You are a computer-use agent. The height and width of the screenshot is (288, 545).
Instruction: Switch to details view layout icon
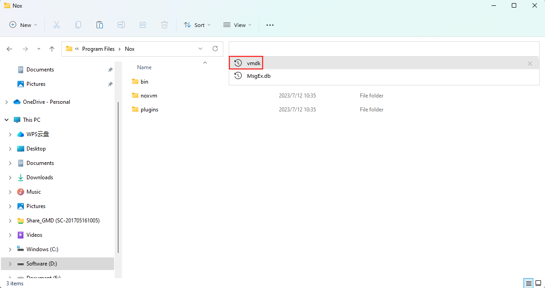click(x=529, y=283)
